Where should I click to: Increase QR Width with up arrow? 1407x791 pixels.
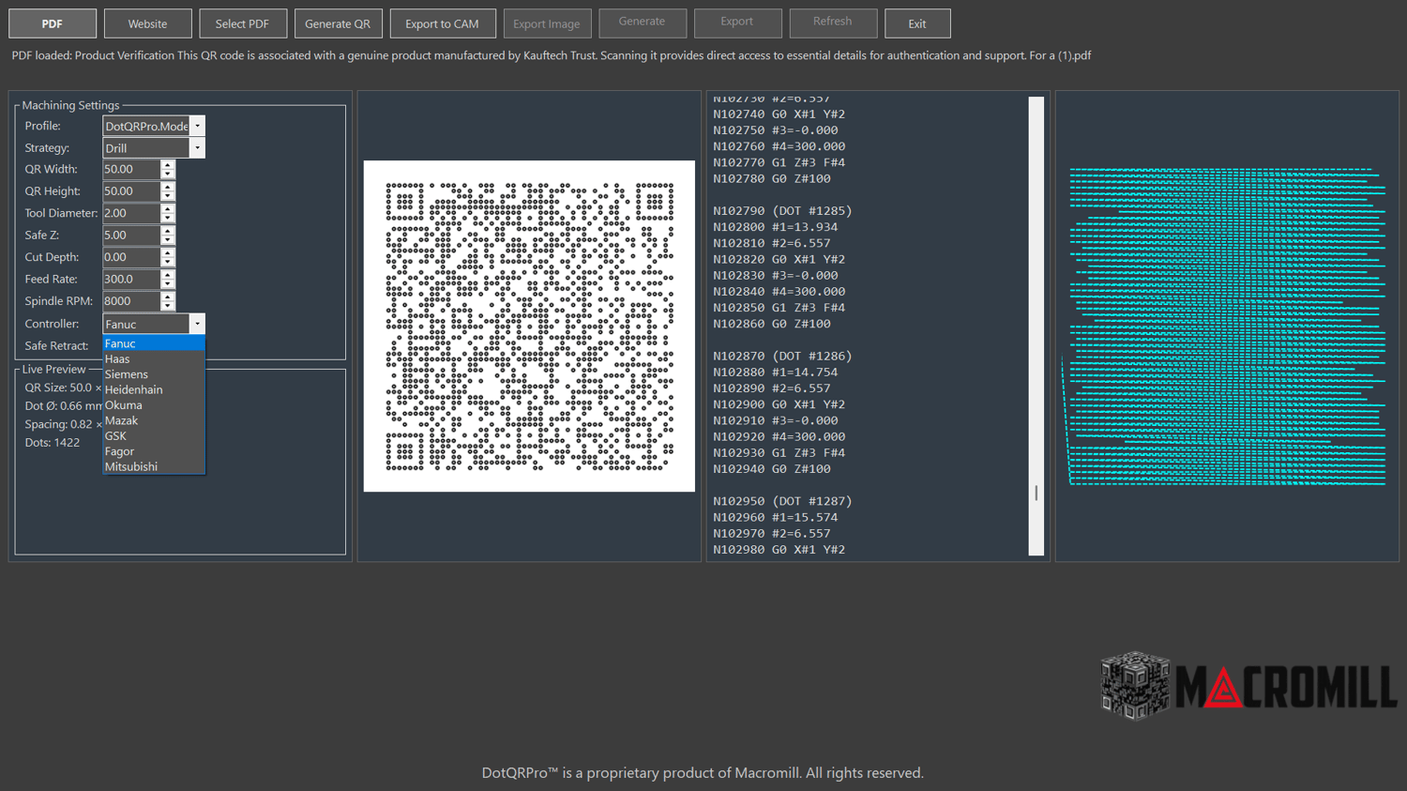[x=168, y=164]
